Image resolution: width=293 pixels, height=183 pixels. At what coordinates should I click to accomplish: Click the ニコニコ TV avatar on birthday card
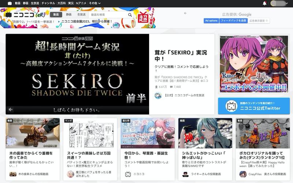tap(128, 174)
